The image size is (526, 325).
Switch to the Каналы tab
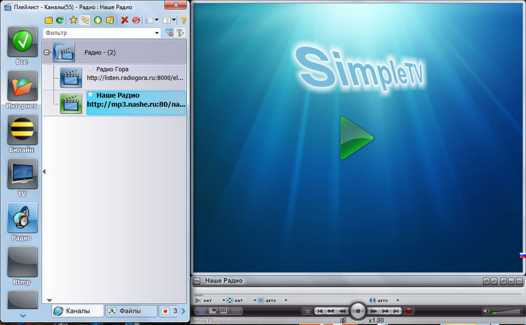78,311
